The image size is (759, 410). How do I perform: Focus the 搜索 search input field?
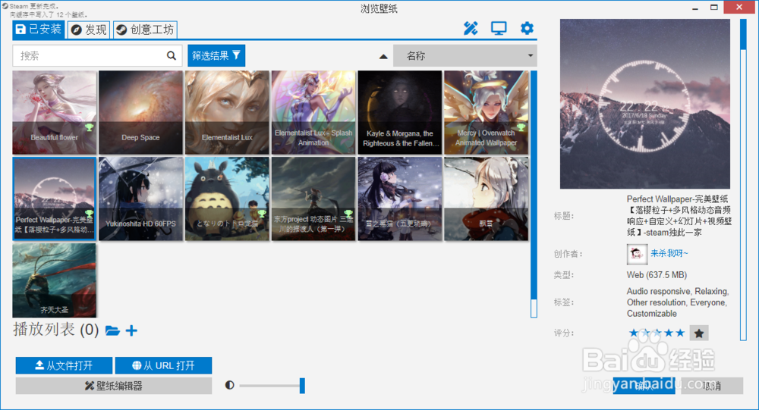click(x=97, y=55)
